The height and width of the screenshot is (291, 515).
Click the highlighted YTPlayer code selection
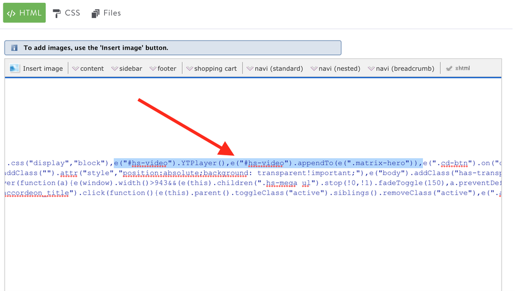(268, 163)
